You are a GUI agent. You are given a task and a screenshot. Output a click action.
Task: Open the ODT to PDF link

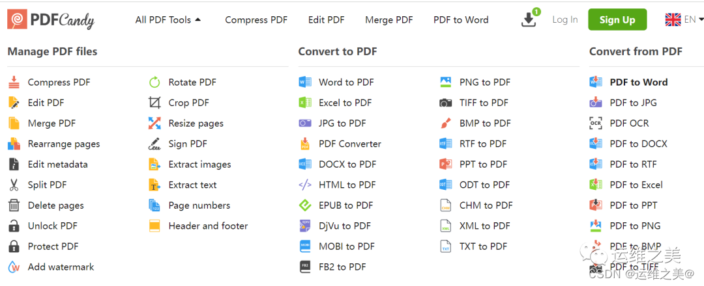coord(484,185)
